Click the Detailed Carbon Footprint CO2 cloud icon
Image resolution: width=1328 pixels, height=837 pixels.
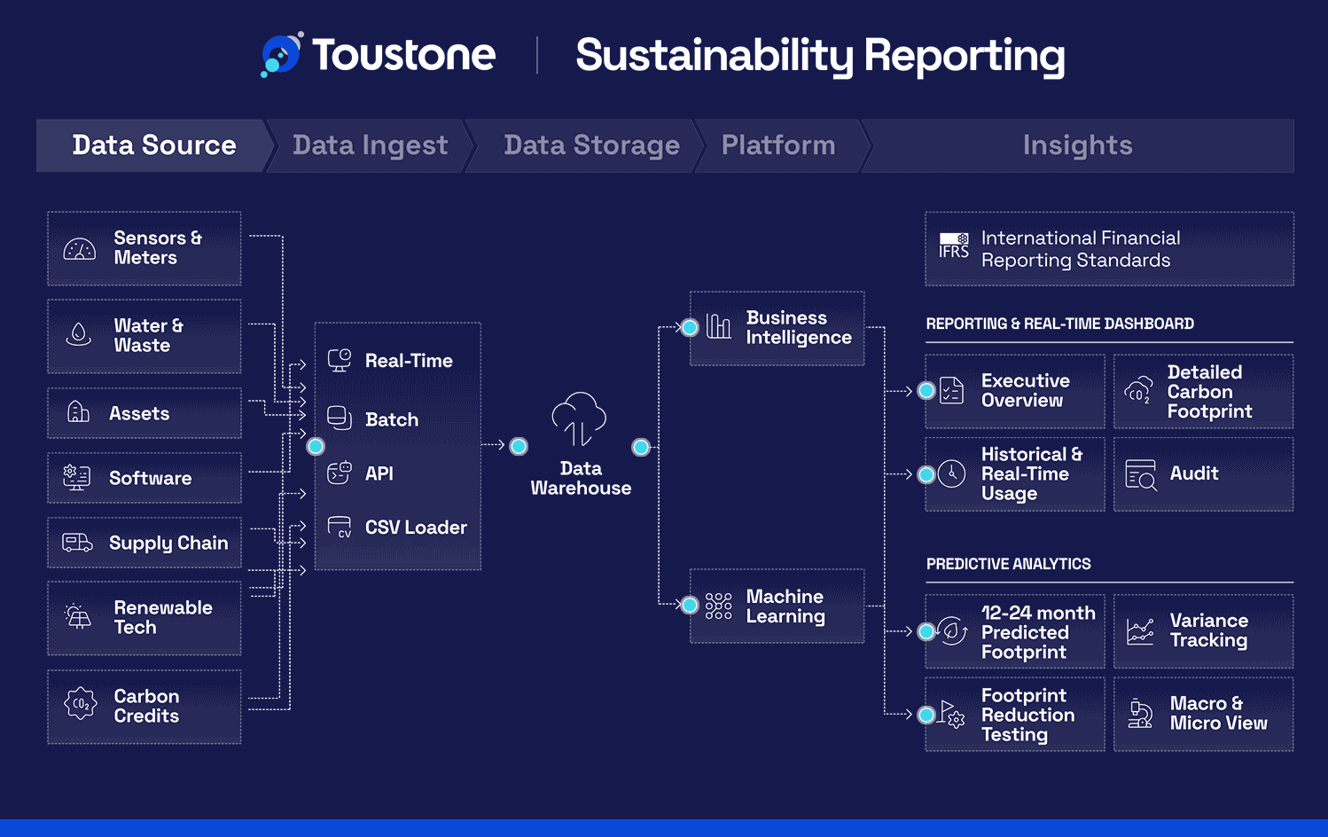tap(1138, 391)
